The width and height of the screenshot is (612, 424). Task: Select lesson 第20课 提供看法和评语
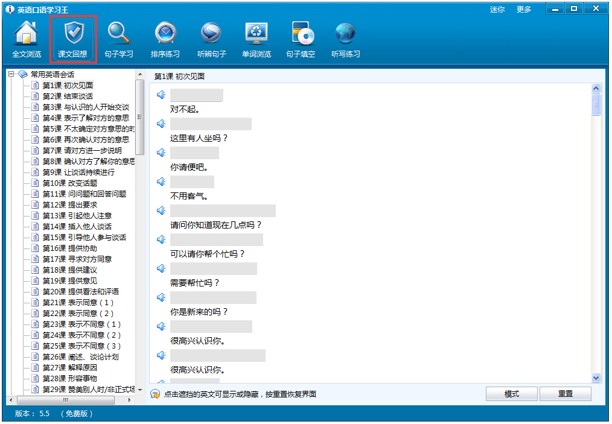coord(81,291)
